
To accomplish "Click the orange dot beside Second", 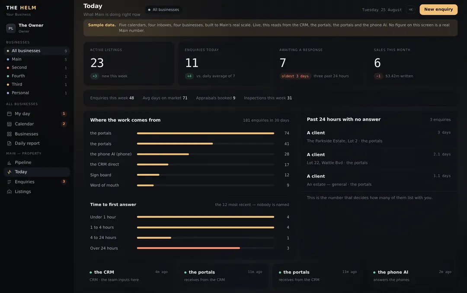I will click(x=8, y=68).
